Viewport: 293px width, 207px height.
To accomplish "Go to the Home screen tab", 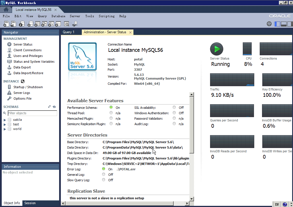I will (x=6, y=9).
